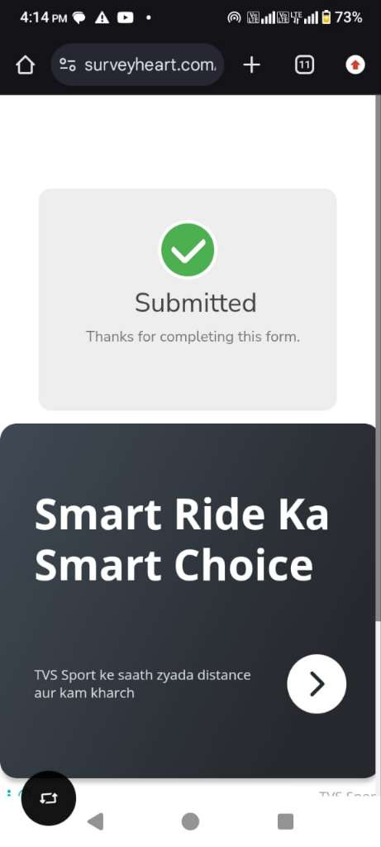Open the Smart Ride Ka Smart Choice headline

point(182,538)
